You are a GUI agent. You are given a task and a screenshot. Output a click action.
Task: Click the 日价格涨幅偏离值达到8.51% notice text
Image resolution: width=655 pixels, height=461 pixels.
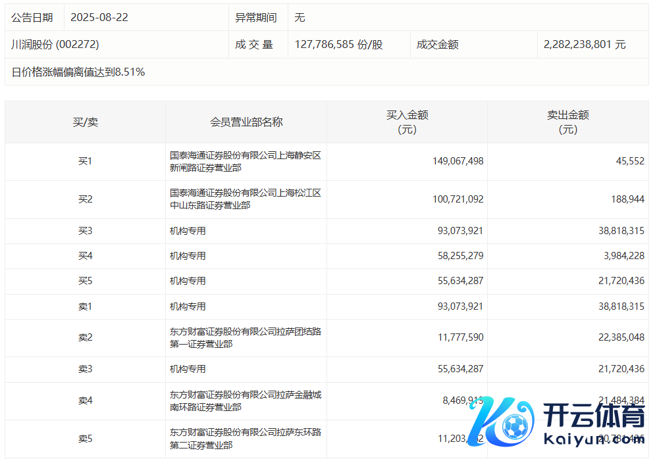tap(78, 72)
